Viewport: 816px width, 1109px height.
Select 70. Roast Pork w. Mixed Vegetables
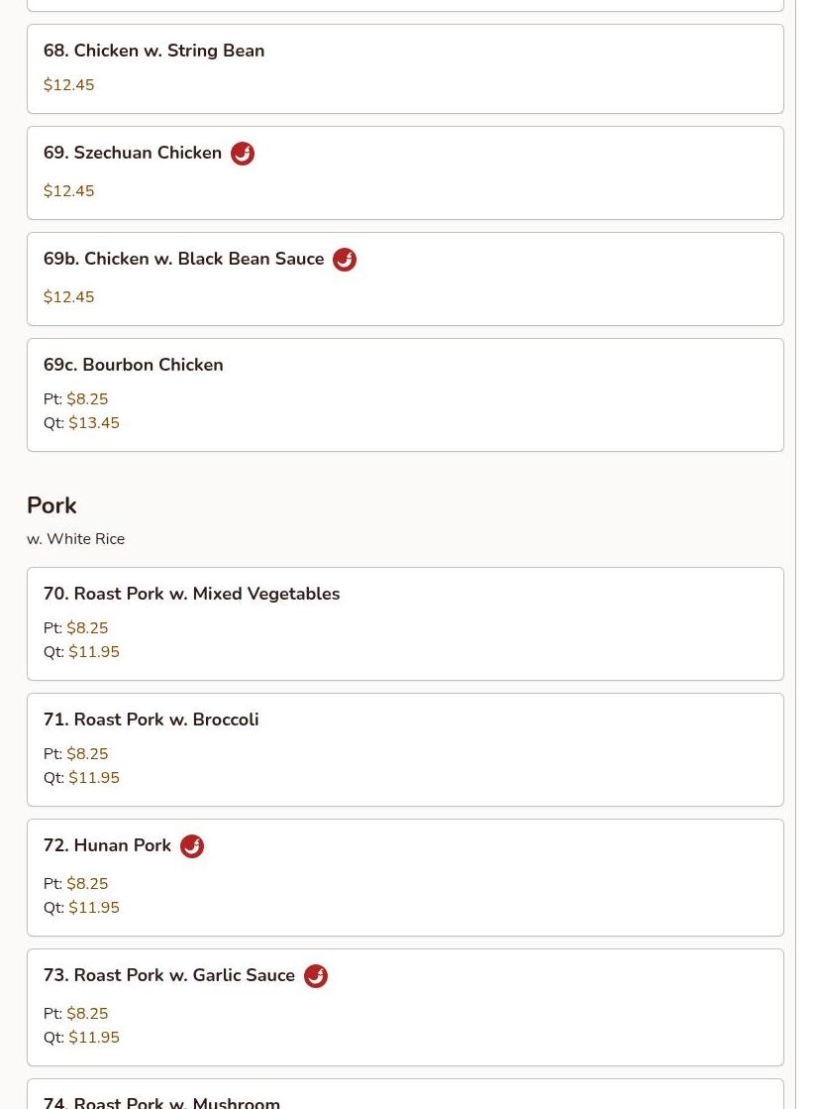(191, 594)
